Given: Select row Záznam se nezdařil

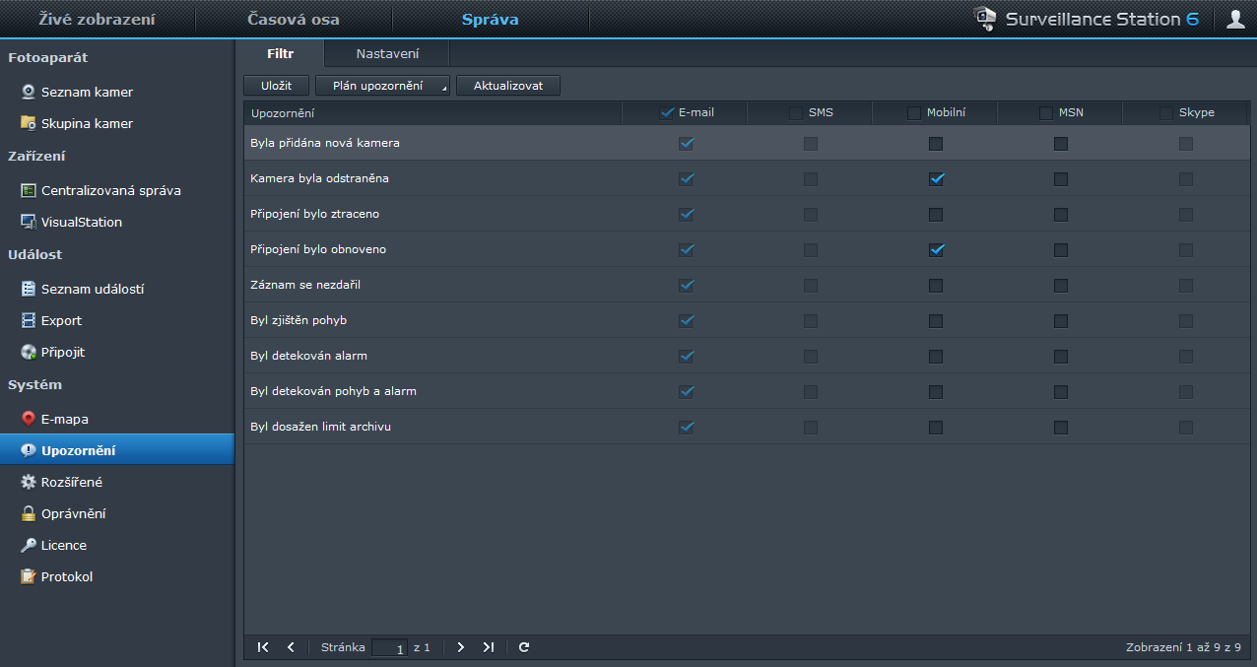Looking at the screenshot, I should pos(747,286).
